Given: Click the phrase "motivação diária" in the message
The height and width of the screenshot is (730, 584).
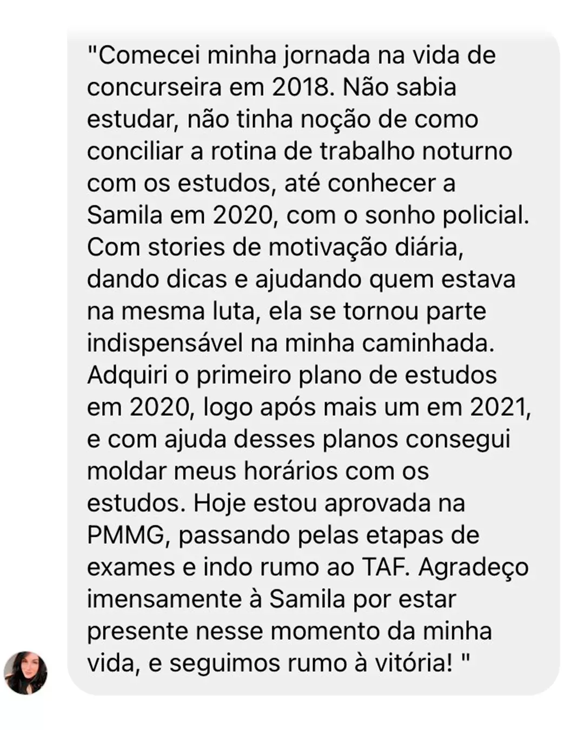Looking at the screenshot, I should (x=366, y=247).
